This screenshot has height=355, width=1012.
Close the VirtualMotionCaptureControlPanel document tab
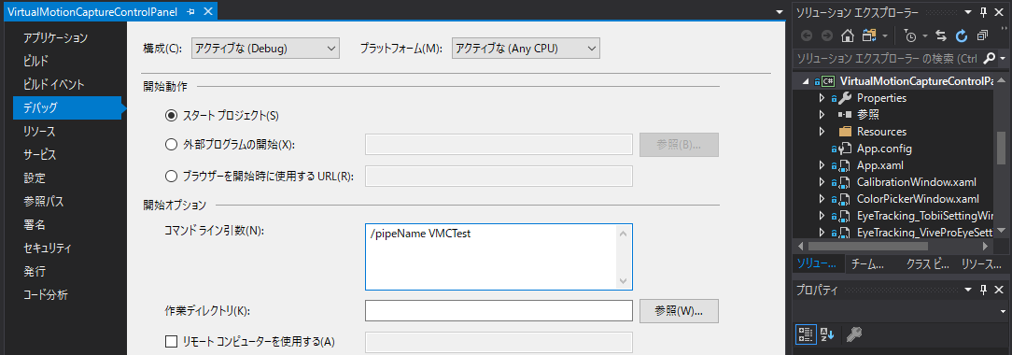coord(207,11)
